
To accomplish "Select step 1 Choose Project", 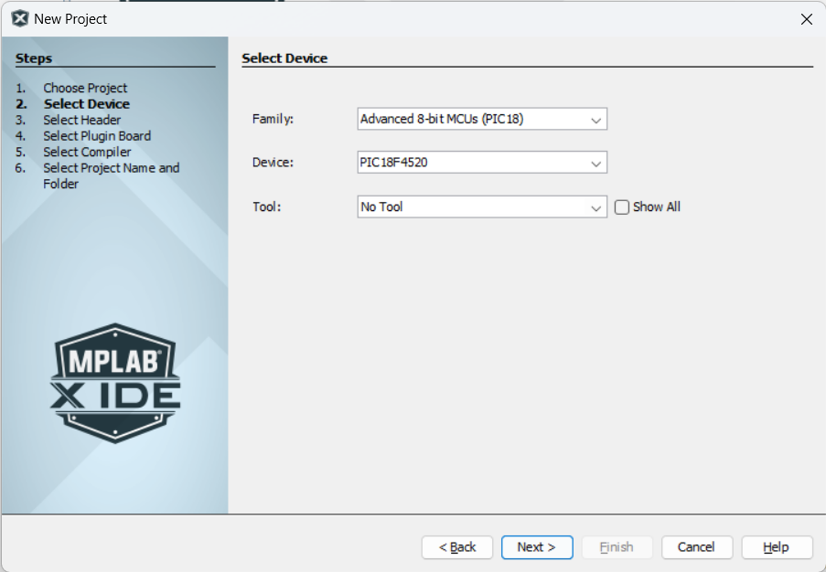I will pos(85,88).
